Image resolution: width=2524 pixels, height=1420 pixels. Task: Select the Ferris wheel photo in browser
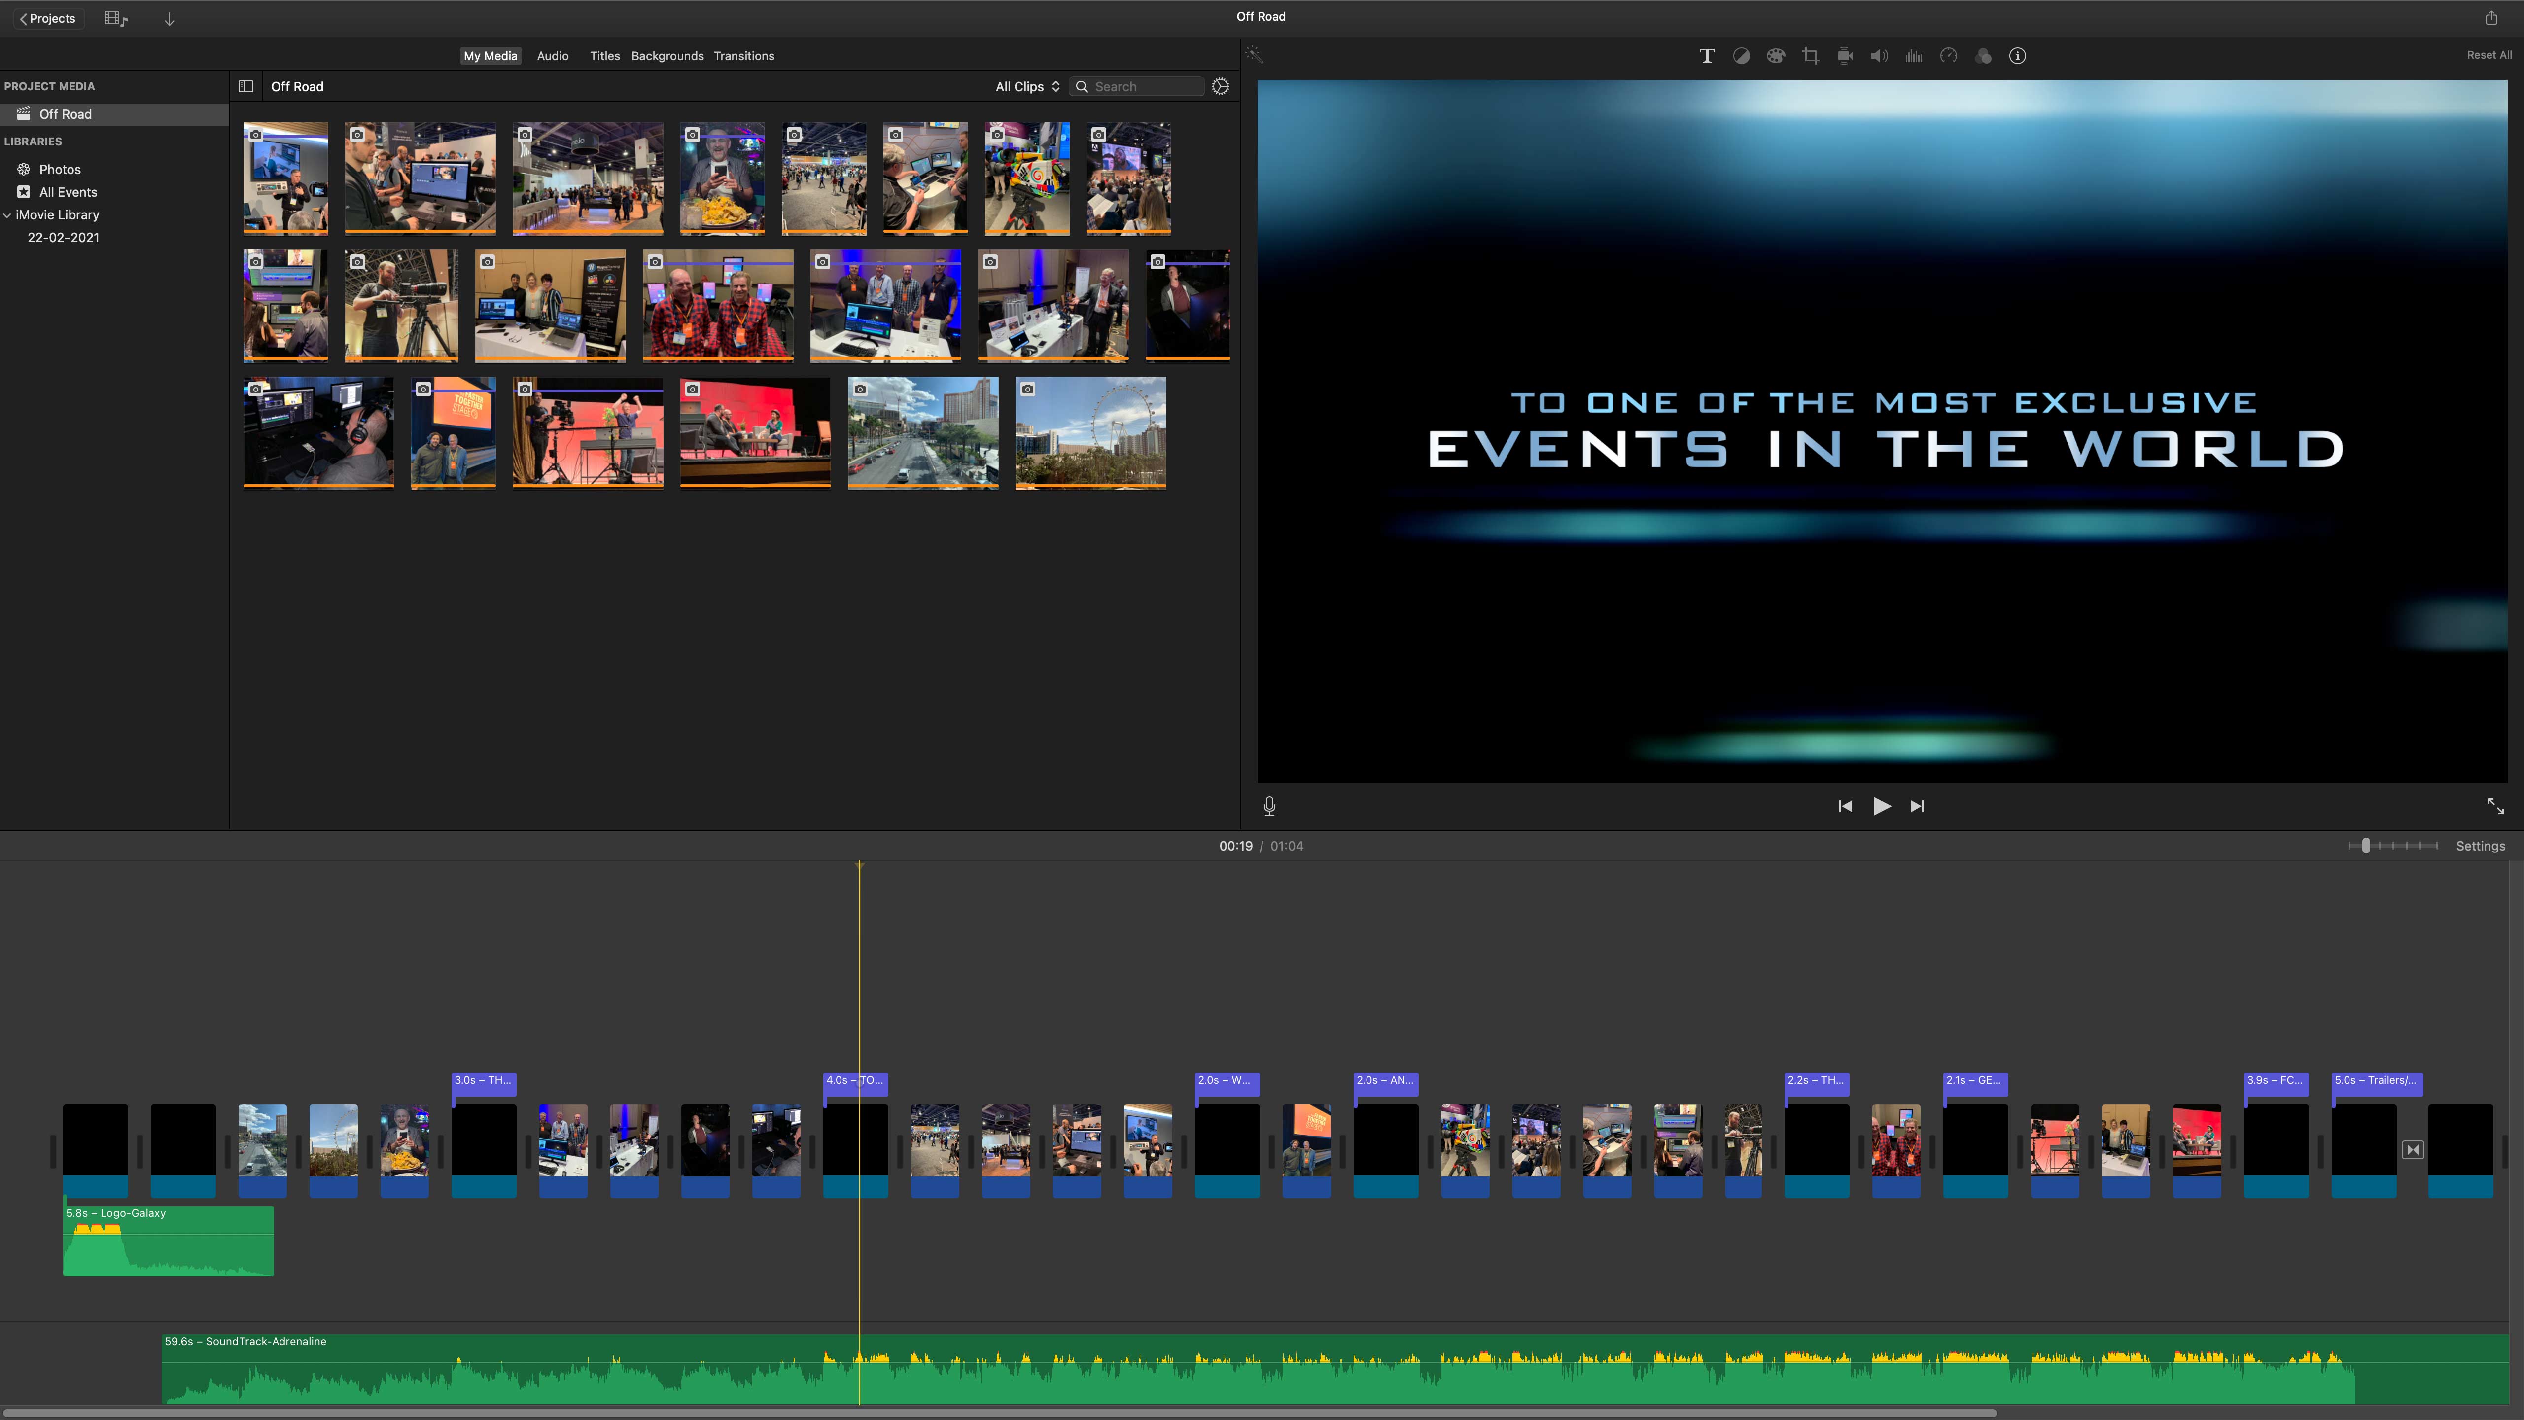tap(1090, 432)
